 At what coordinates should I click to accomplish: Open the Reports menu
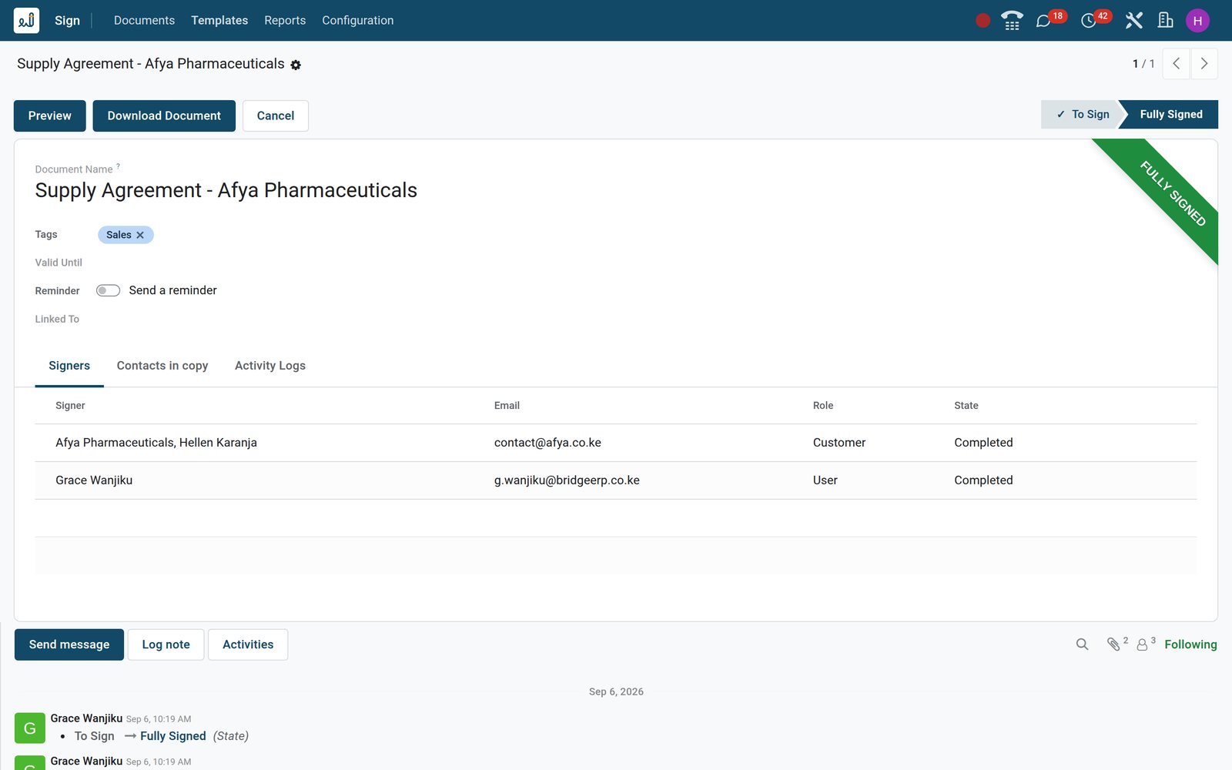285,21
